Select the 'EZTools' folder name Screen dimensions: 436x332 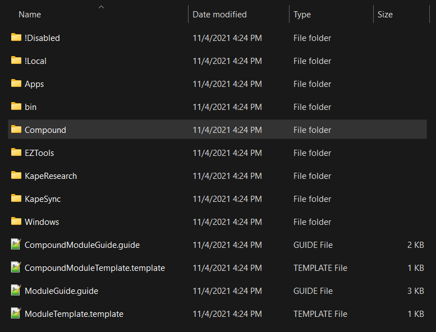point(39,153)
